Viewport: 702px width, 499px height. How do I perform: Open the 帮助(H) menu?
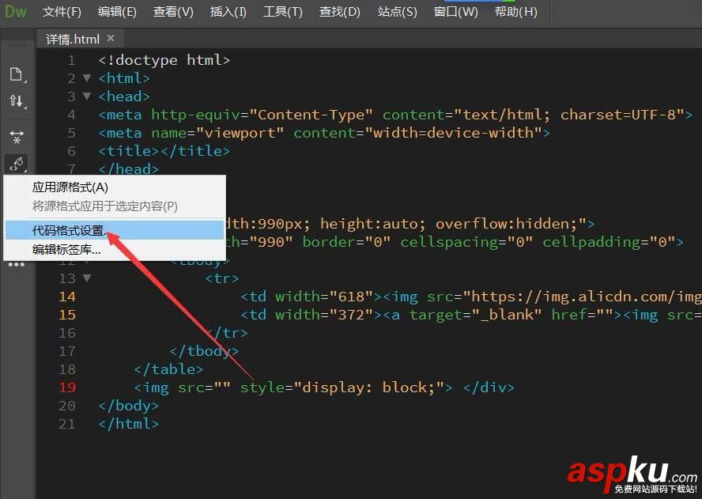(515, 12)
